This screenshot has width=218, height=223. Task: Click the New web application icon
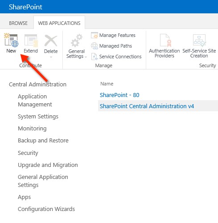tap(11, 40)
